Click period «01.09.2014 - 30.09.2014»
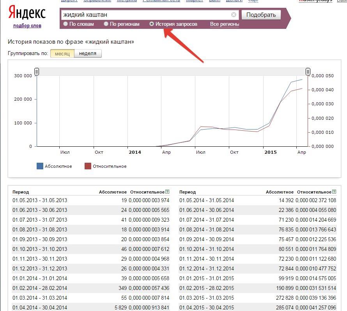347x311 pixels. tap(207, 239)
